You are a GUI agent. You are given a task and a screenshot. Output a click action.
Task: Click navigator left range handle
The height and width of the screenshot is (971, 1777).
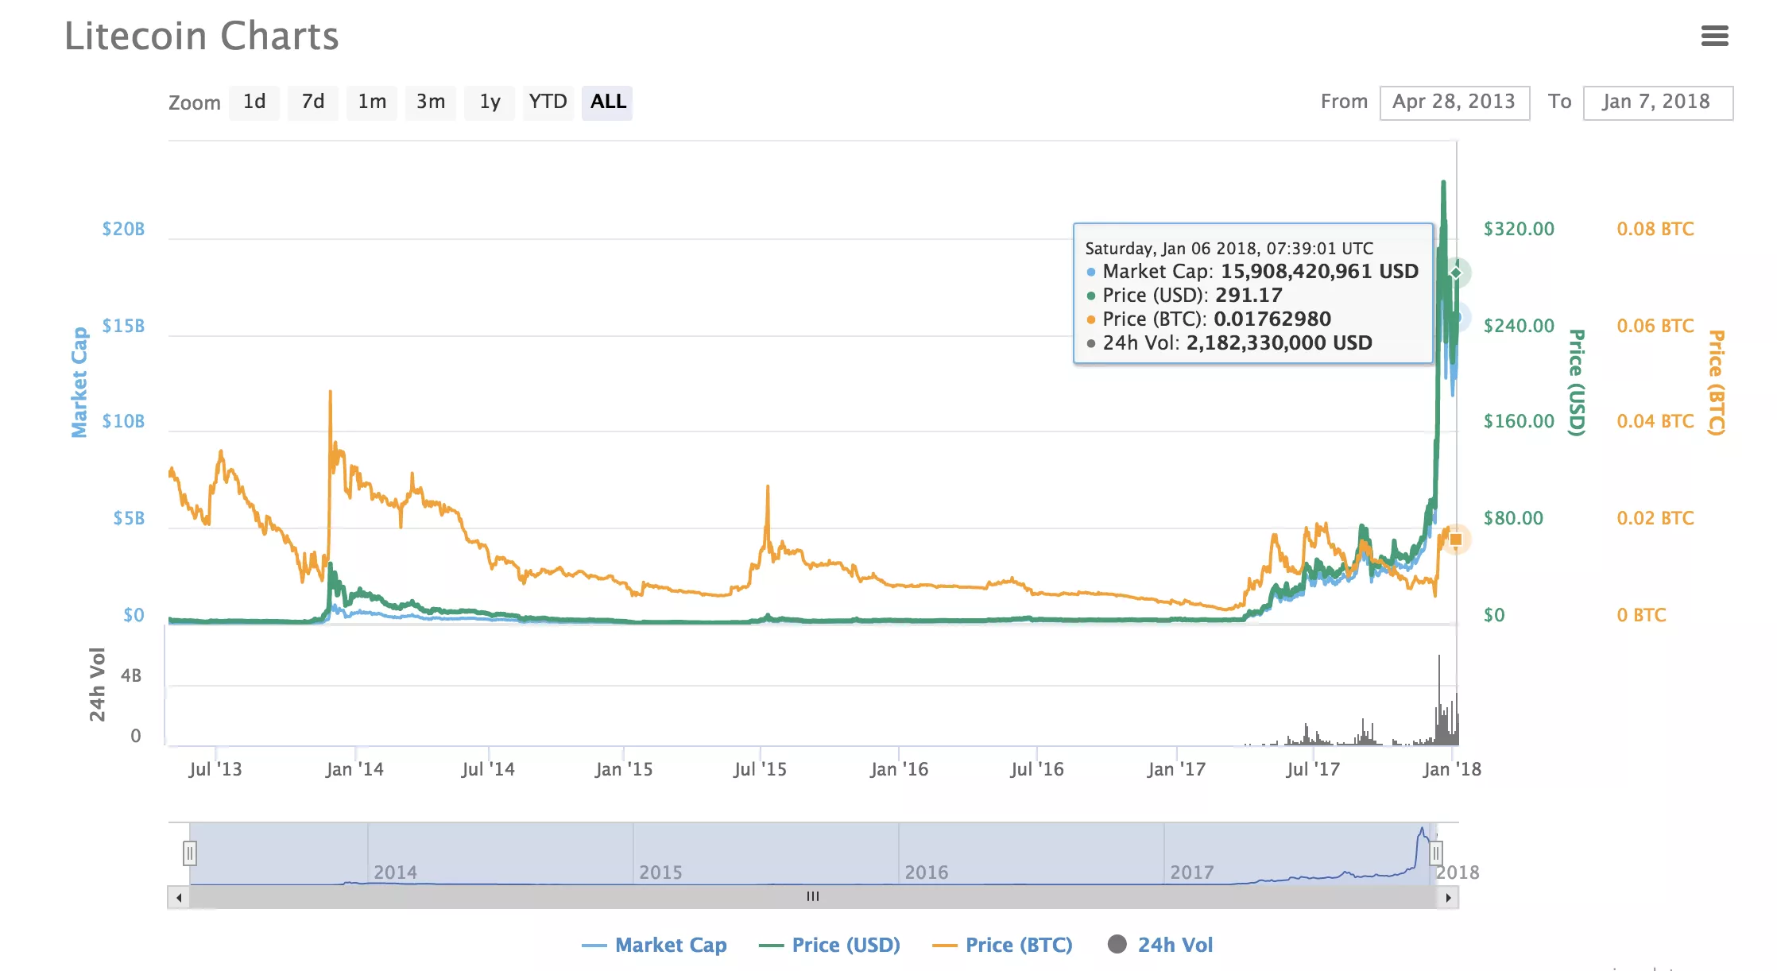pyautogui.click(x=190, y=853)
